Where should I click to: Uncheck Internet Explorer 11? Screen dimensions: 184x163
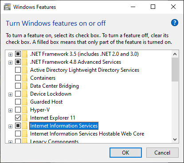point(18,118)
